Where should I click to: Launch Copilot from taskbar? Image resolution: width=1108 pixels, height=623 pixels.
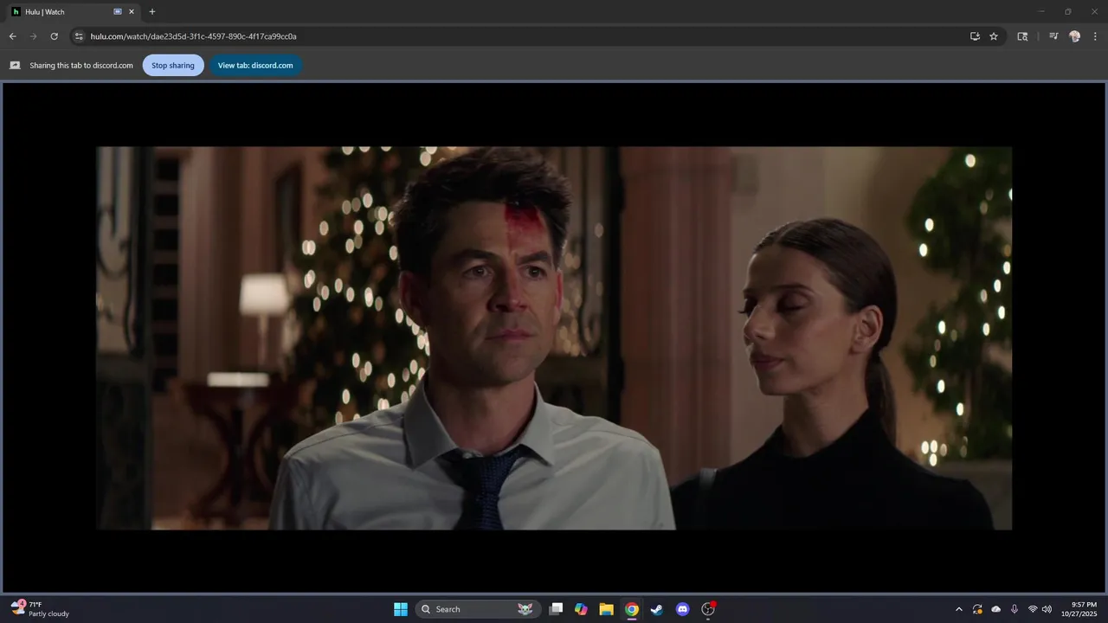click(x=581, y=609)
